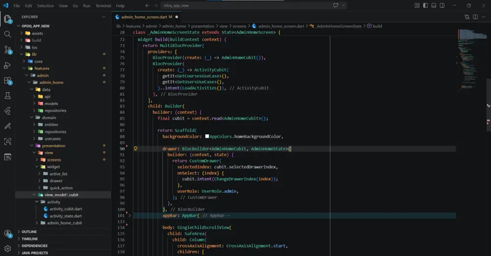Open activity_state.dart file
Image resolution: width=491 pixels, height=256 pixels.
tap(65, 216)
